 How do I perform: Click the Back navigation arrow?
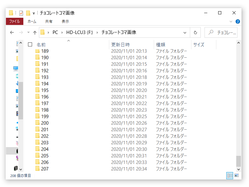[x=12, y=32]
